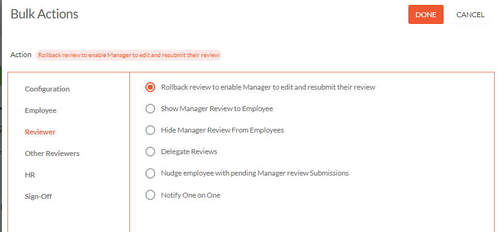The image size is (499, 232).
Task: Click the Delegate Reviews label text
Action: (189, 152)
